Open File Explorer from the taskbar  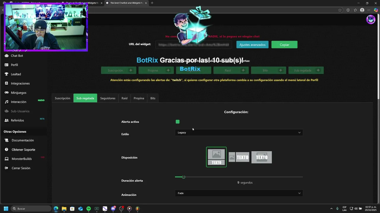(64, 209)
